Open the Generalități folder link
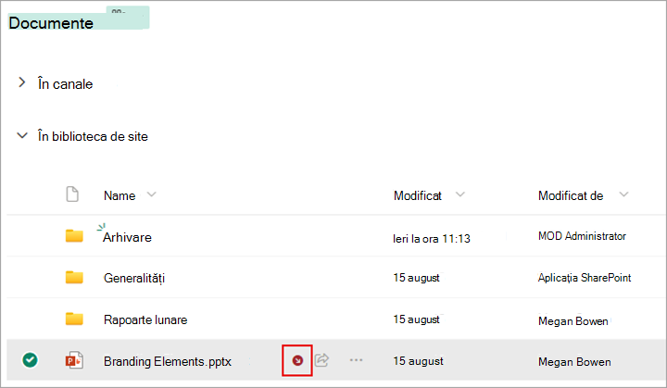The height and width of the screenshot is (388, 667). pyautogui.click(x=134, y=278)
